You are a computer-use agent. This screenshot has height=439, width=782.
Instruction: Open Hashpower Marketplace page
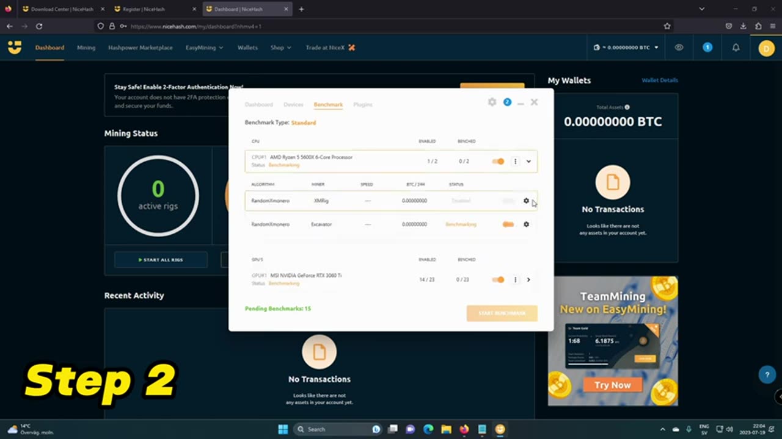click(x=141, y=48)
